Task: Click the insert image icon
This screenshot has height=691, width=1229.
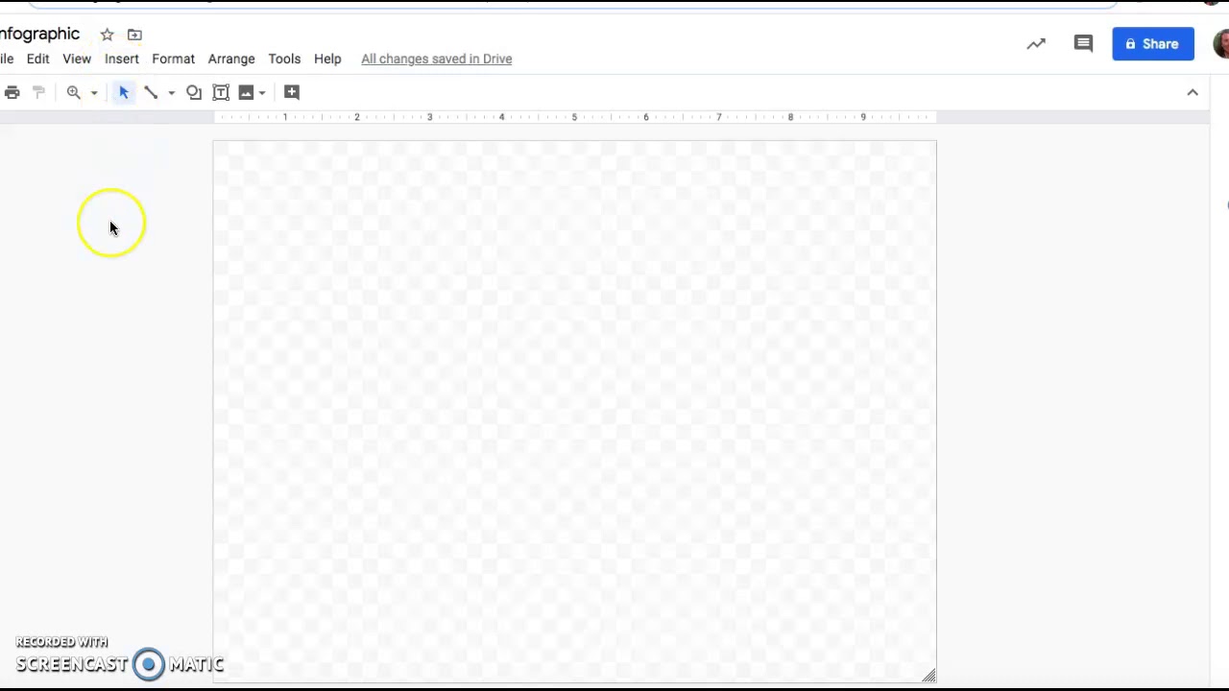Action: 246,92
